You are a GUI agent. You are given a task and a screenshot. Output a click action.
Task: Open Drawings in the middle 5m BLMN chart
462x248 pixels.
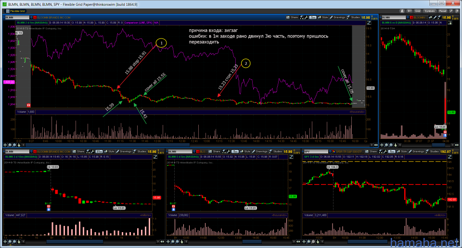pyautogui.click(x=259, y=151)
